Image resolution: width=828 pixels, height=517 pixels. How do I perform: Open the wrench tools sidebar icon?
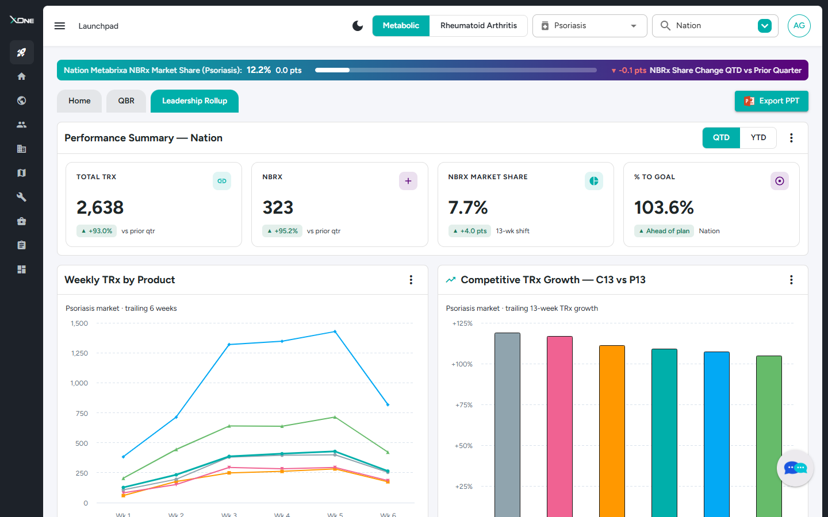pyautogui.click(x=22, y=197)
